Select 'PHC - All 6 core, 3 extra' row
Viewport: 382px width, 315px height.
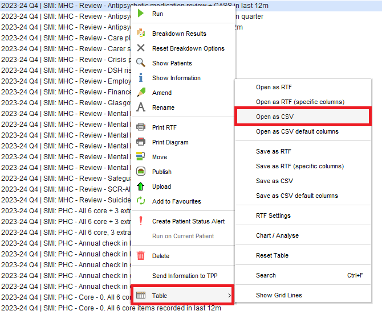click(66, 233)
